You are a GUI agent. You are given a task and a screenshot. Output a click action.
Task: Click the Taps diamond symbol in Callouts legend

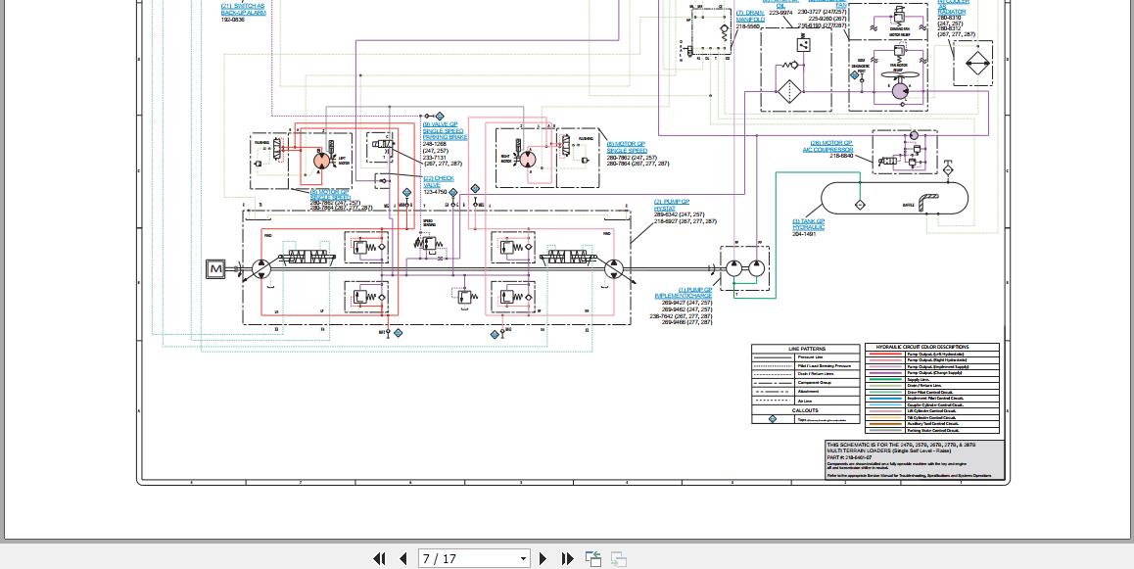click(772, 419)
